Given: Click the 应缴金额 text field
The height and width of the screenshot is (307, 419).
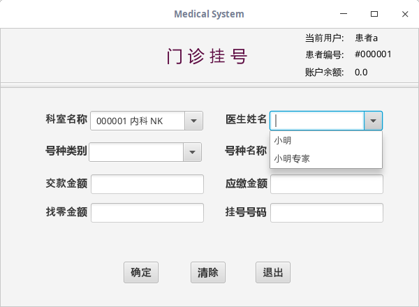Looking at the screenshot, I should tap(327, 184).
